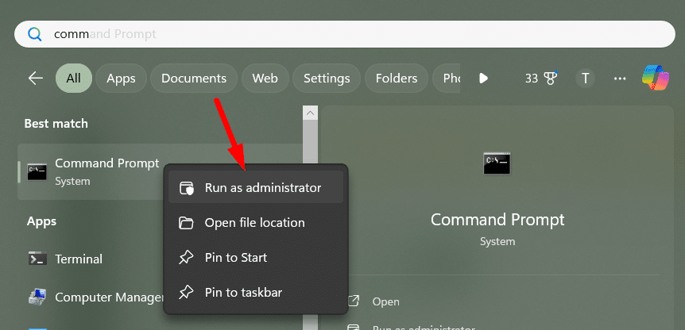
Task: Switch to the Web filter tab
Action: point(265,78)
